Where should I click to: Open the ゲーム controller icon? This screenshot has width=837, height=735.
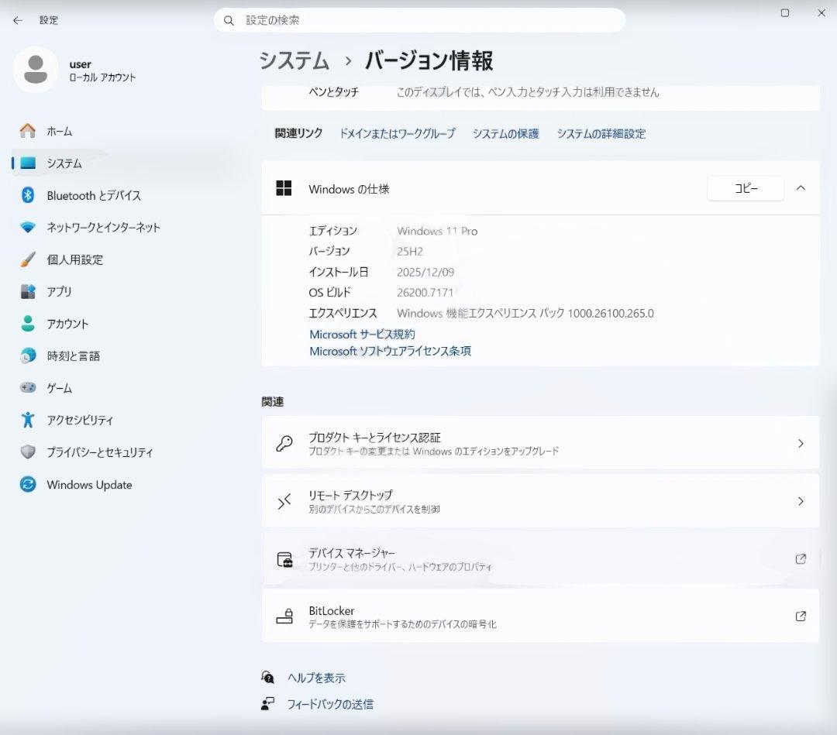pyautogui.click(x=29, y=388)
